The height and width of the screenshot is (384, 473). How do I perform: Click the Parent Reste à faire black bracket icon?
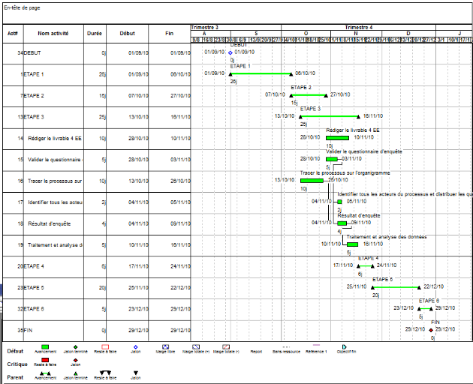tap(106, 373)
